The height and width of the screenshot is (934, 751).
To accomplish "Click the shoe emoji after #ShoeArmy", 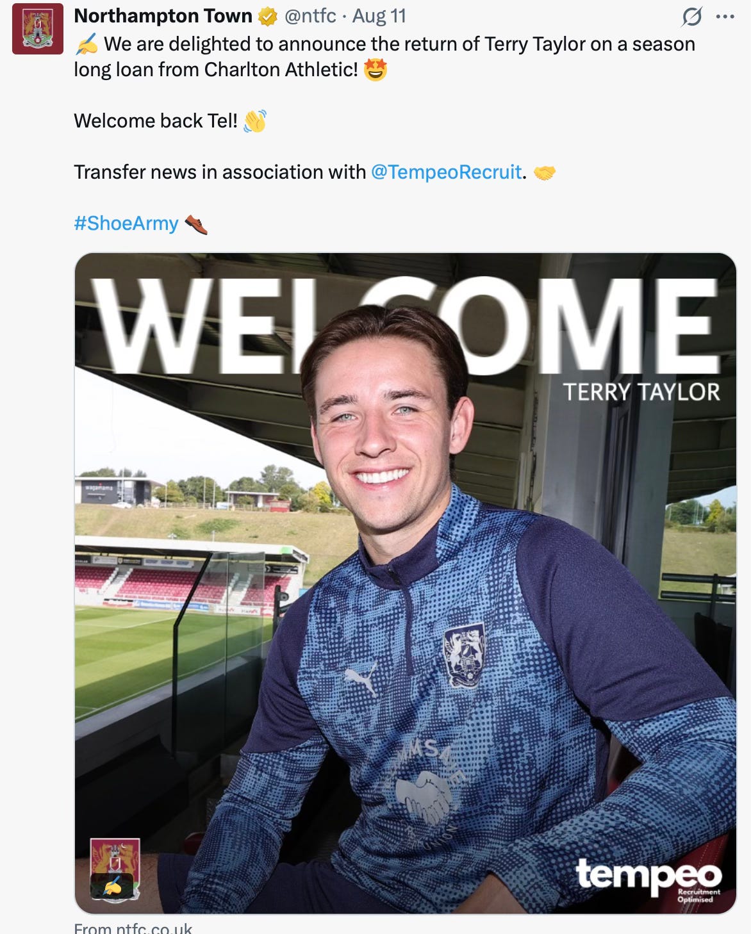I will coord(196,224).
